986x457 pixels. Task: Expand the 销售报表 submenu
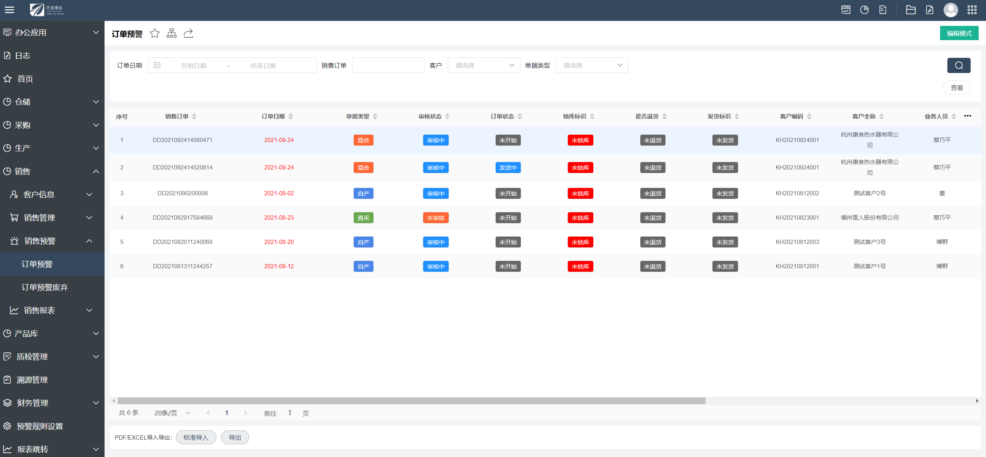(x=52, y=310)
